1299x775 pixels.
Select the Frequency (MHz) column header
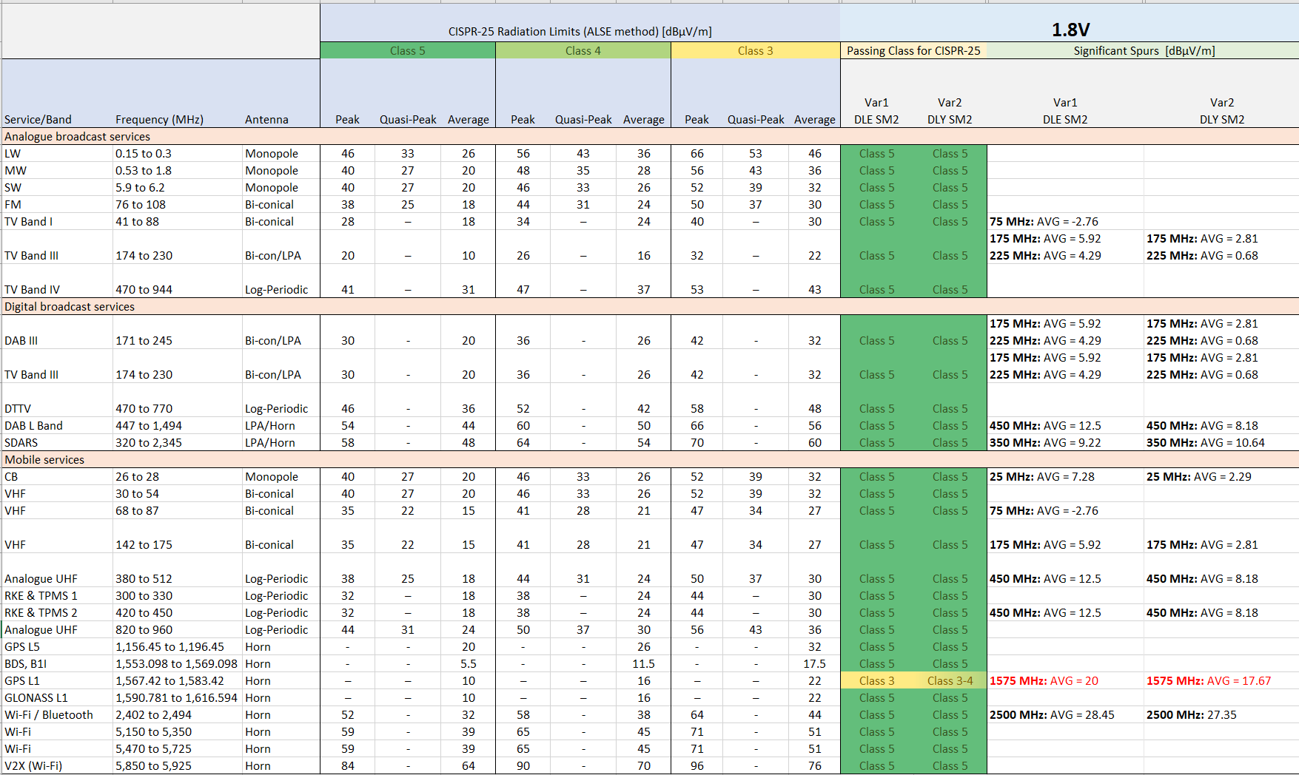coord(159,120)
